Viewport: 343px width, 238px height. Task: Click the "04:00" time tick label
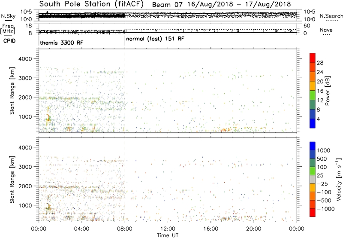[x=81, y=229]
